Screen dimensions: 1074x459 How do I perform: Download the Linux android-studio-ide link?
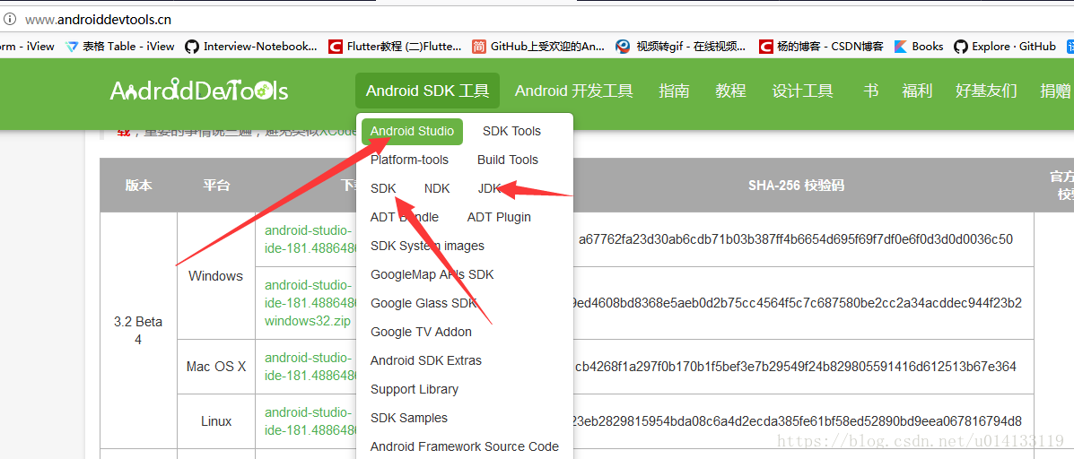(x=310, y=421)
